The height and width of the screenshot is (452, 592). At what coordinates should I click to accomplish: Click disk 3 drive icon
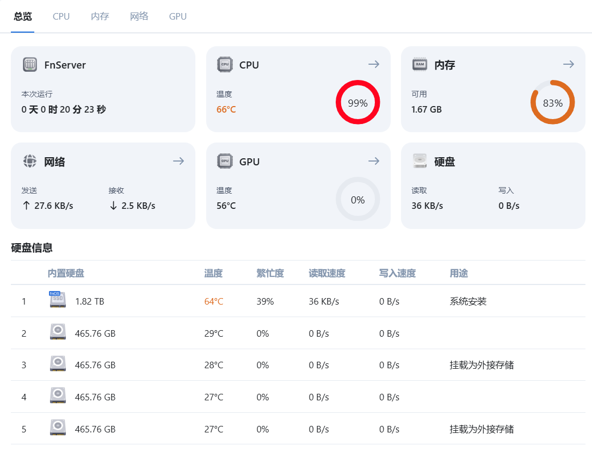(58, 364)
